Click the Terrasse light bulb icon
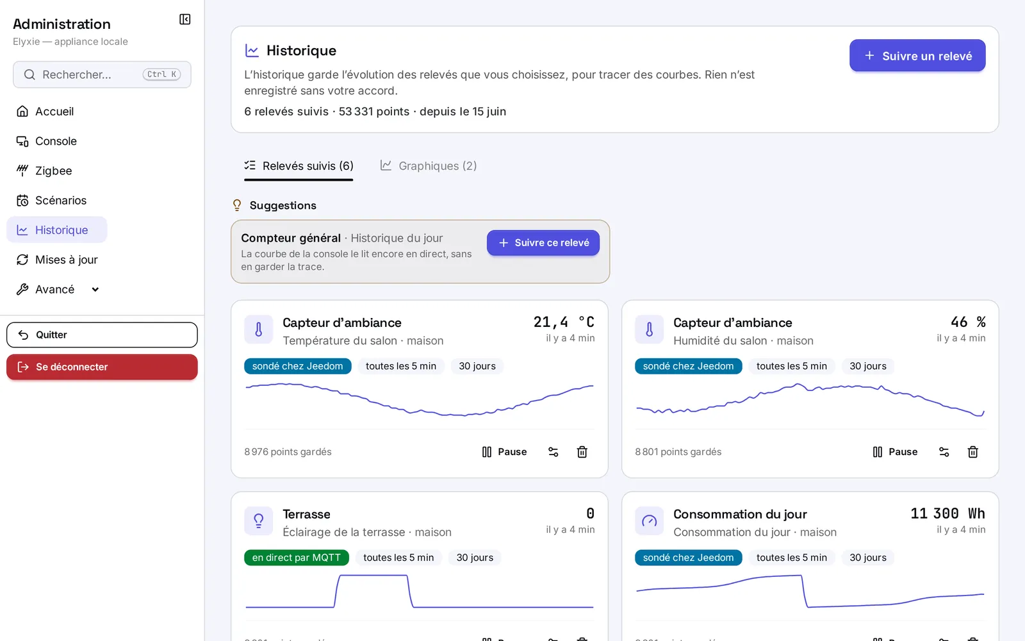This screenshot has width=1025, height=641. pos(259,521)
